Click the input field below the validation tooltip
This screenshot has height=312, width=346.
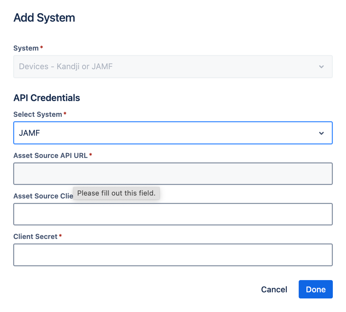click(x=173, y=214)
